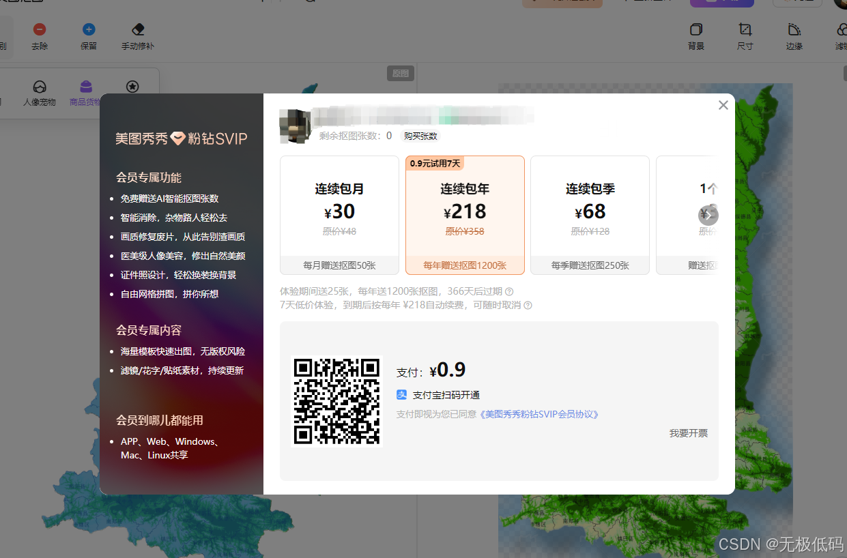Click the 支付：¥0.9 amount text
Viewport: 847px width, 558px height.
[x=431, y=370]
